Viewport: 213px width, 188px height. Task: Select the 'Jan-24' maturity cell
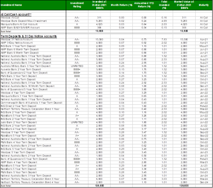204,176
